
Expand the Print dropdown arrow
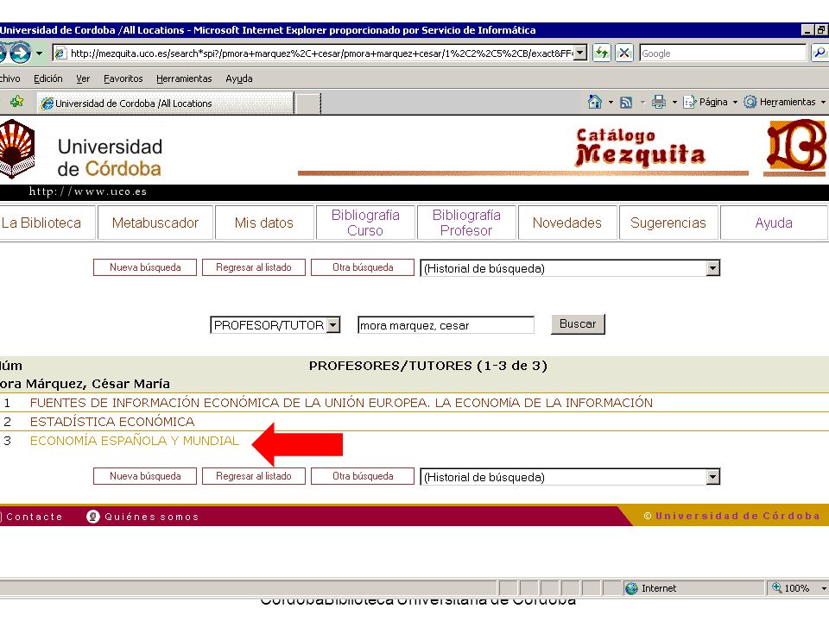(674, 102)
